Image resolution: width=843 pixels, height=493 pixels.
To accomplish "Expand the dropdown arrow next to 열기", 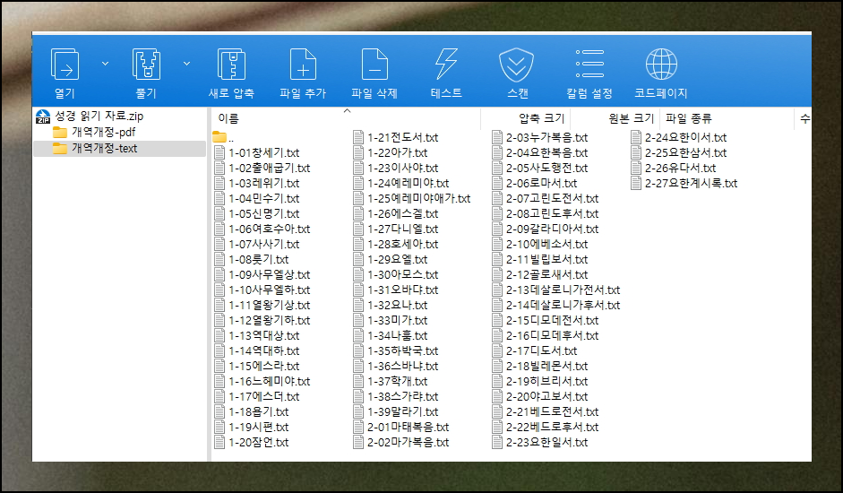I will pos(106,64).
